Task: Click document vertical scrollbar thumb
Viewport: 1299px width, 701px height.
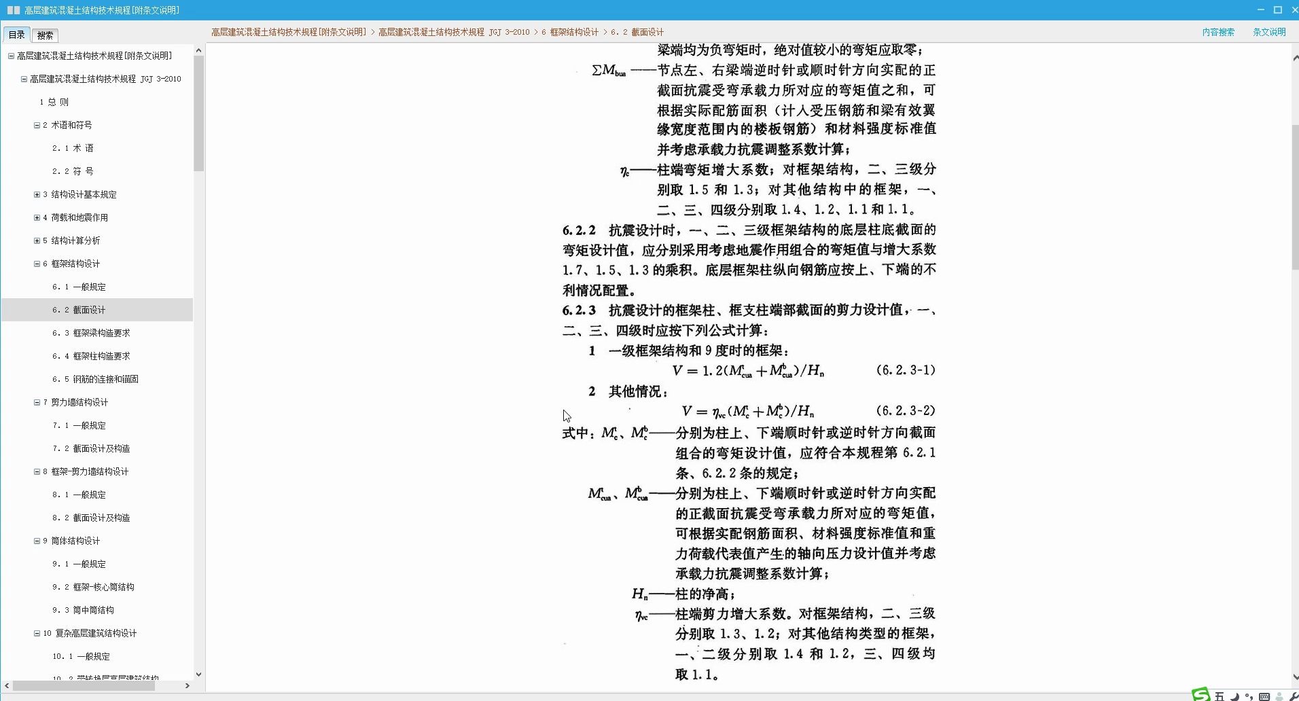Action: point(1295,197)
